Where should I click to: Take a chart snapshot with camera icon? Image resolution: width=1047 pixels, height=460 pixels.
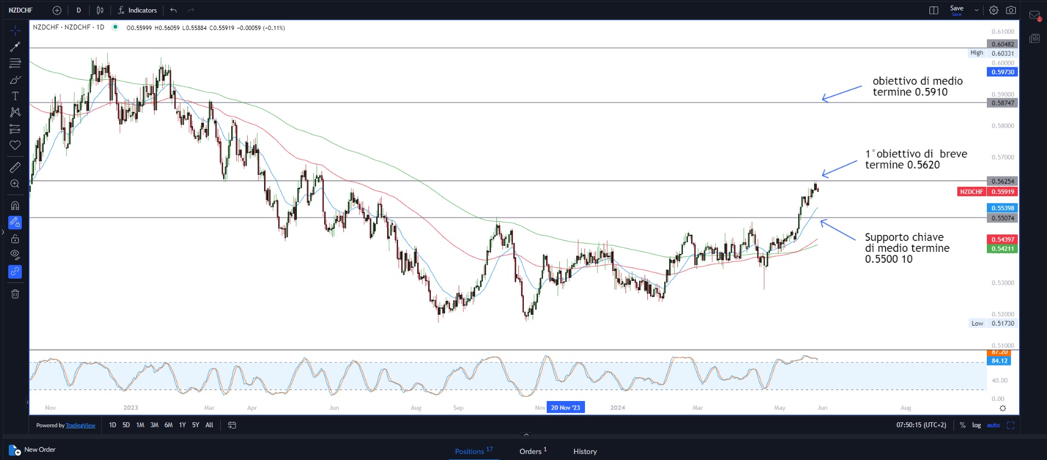coord(1011,10)
